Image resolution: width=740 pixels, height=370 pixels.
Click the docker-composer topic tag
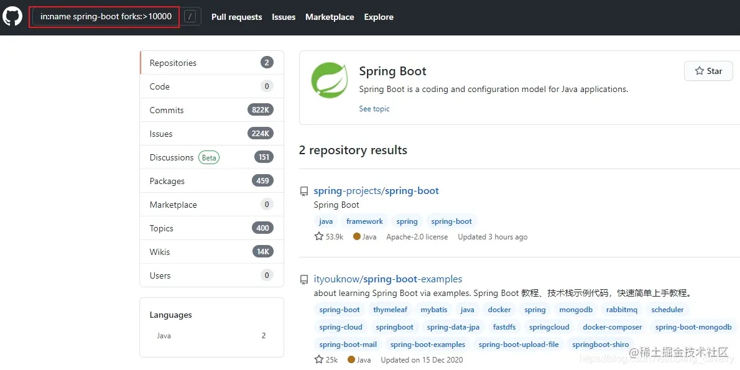coord(612,327)
